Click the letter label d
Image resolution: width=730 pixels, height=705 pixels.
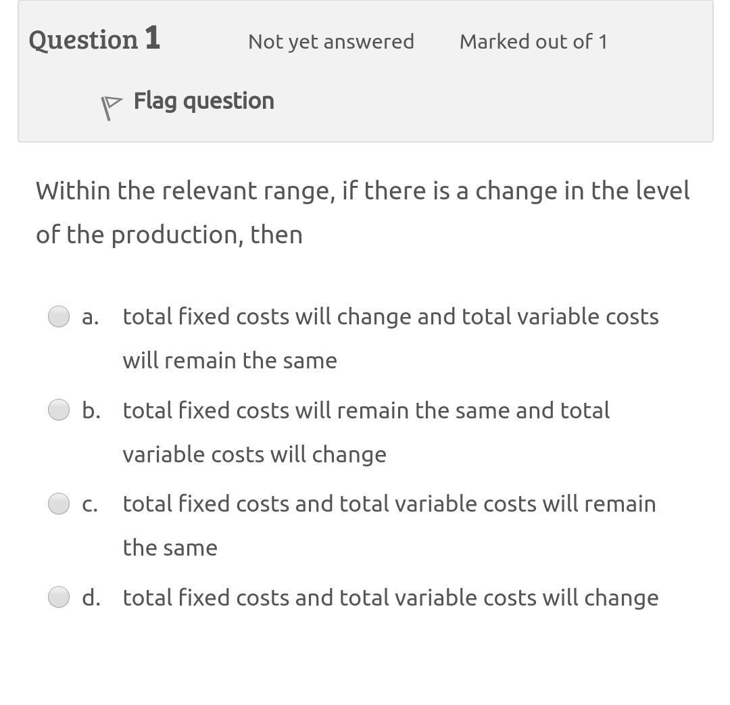pyautogui.click(x=89, y=597)
